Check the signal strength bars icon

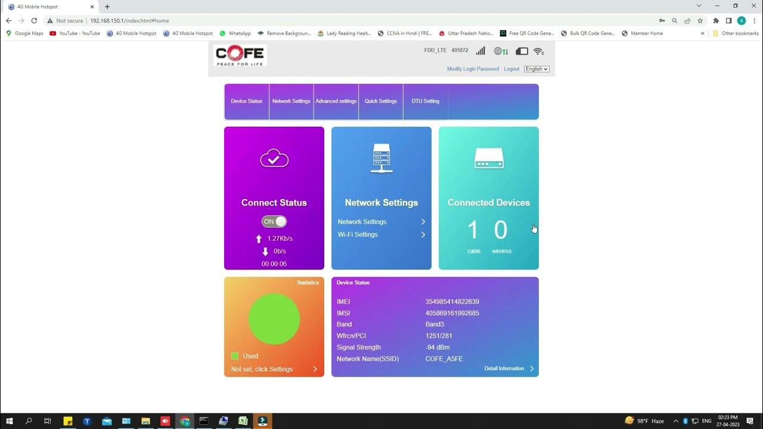click(x=480, y=51)
